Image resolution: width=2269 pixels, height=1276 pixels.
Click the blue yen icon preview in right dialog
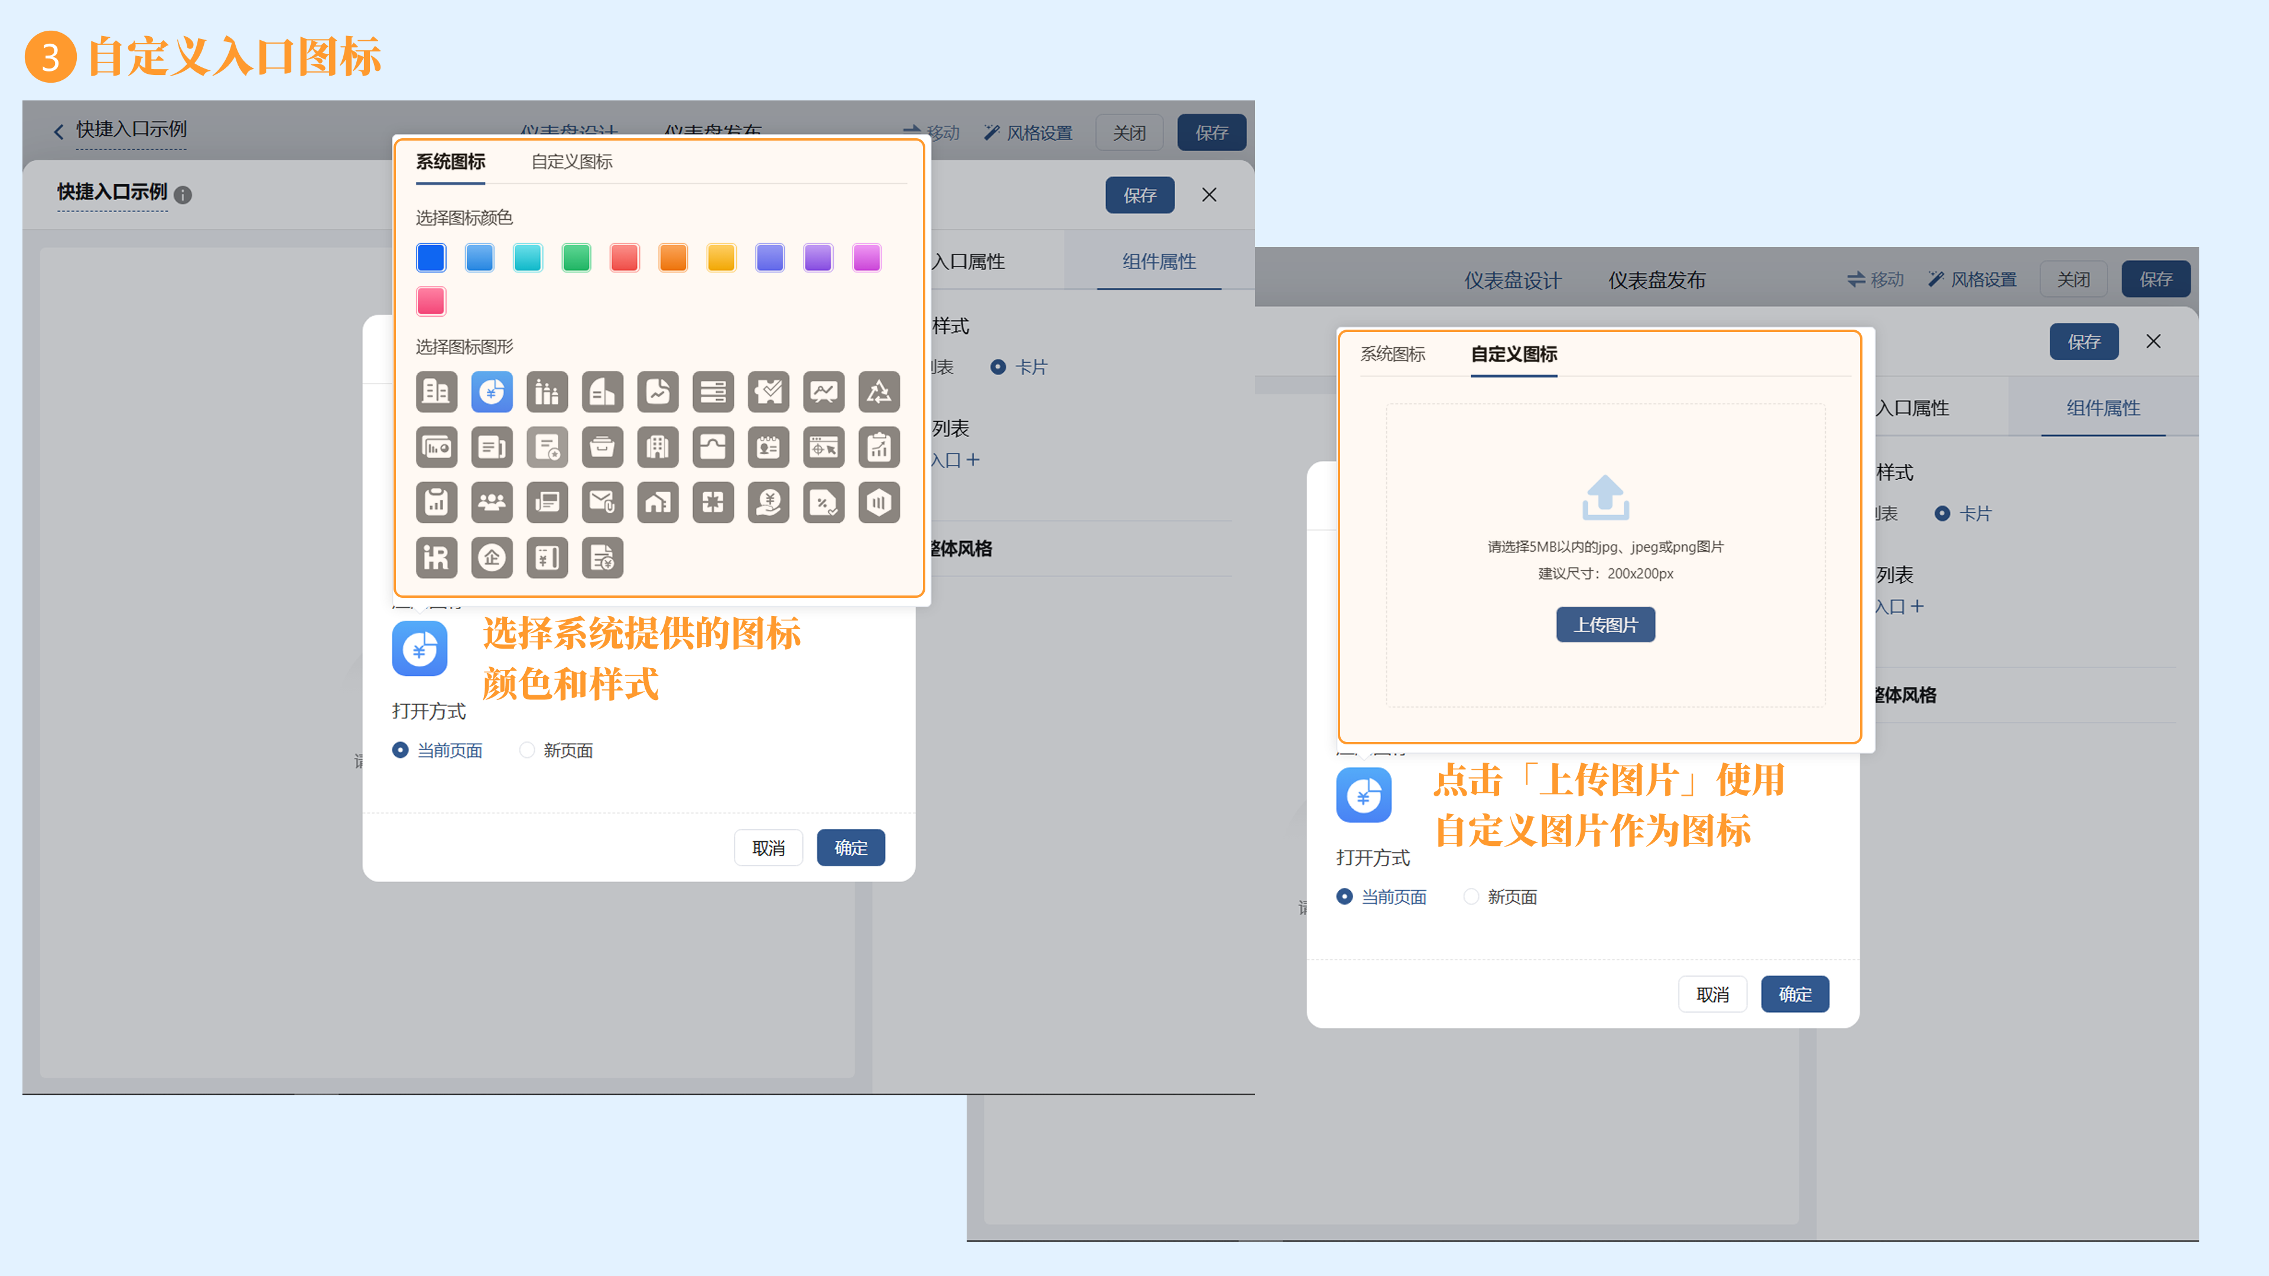pyautogui.click(x=1364, y=795)
